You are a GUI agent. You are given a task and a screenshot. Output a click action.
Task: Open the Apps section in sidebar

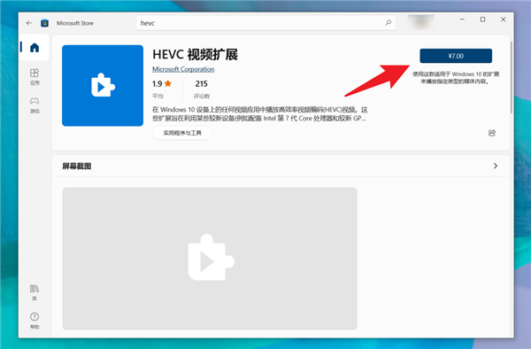(x=35, y=76)
